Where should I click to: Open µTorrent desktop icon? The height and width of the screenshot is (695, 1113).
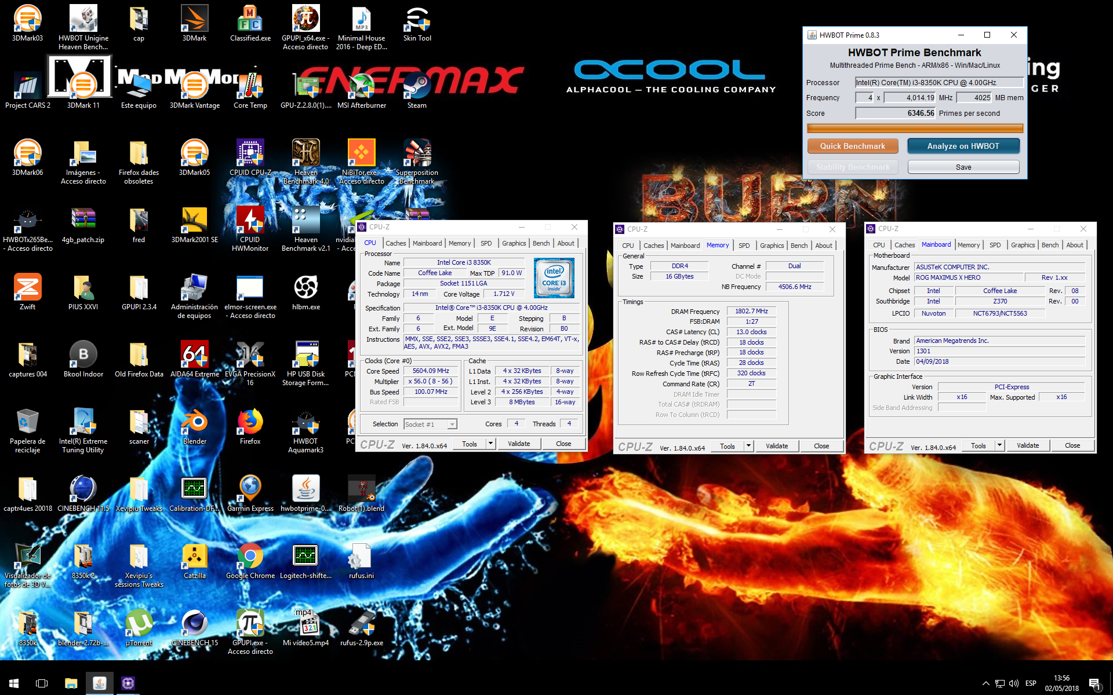[x=139, y=628]
